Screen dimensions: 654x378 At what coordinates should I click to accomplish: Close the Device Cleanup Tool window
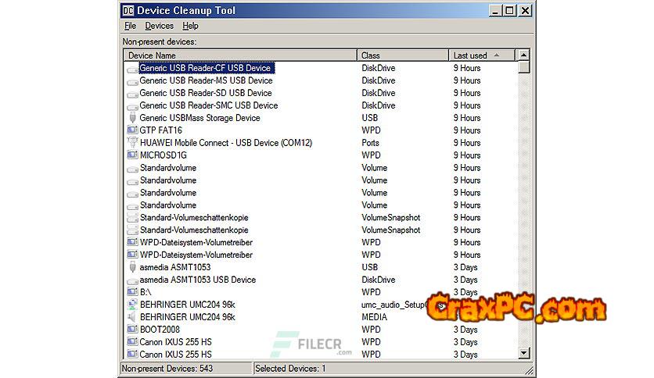click(x=525, y=10)
